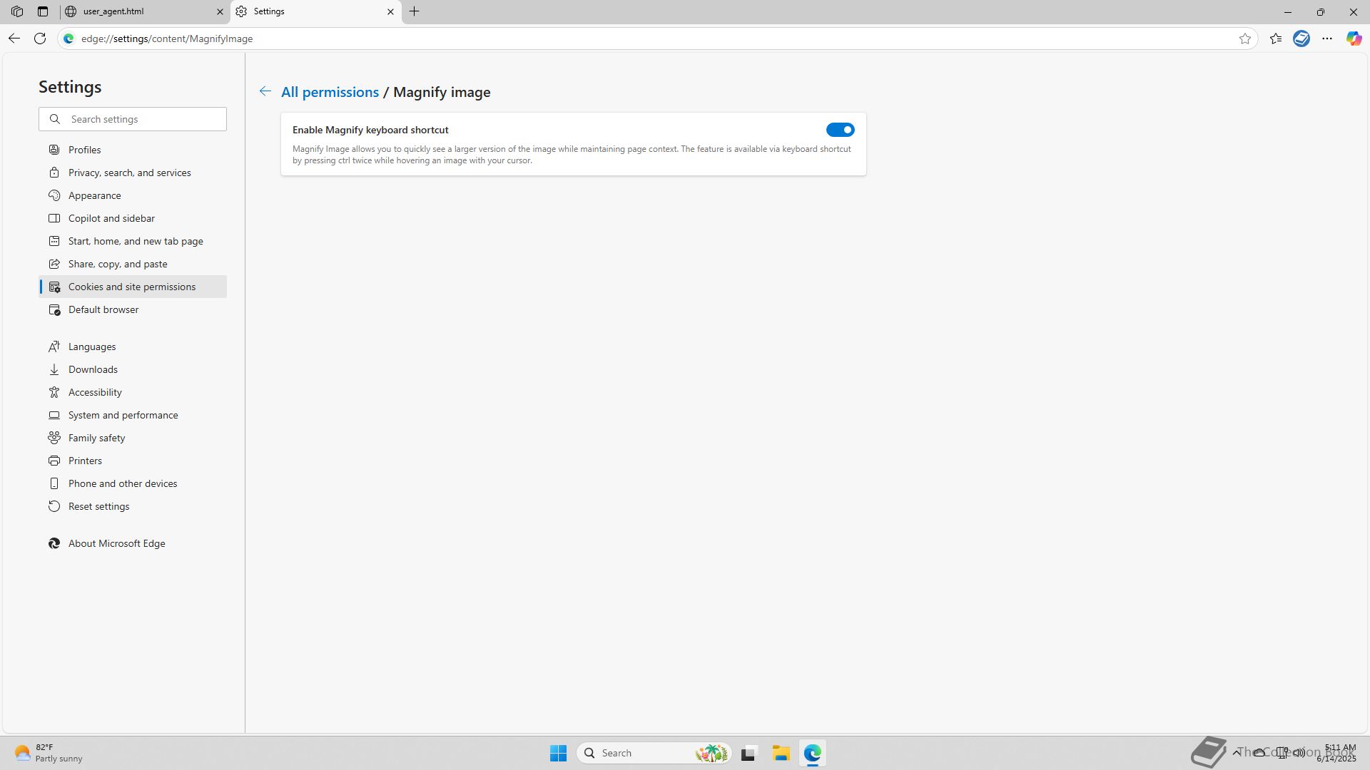Viewport: 1370px width, 770px height.
Task: Open the Favorites list icon in toolbar
Action: tap(1276, 38)
